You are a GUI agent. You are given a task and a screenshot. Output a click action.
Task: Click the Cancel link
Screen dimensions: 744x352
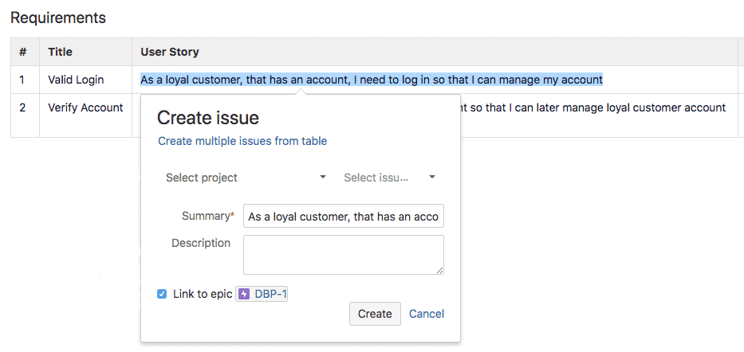[427, 314]
